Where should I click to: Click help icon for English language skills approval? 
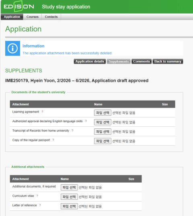point(86,121)
